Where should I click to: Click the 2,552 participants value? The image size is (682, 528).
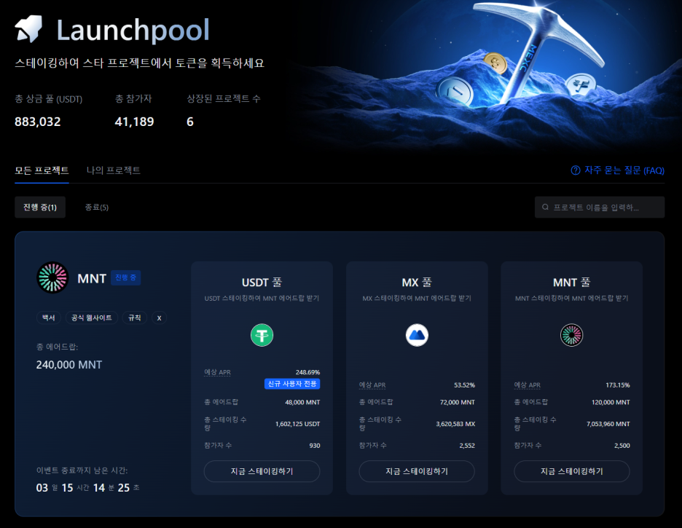tap(467, 446)
